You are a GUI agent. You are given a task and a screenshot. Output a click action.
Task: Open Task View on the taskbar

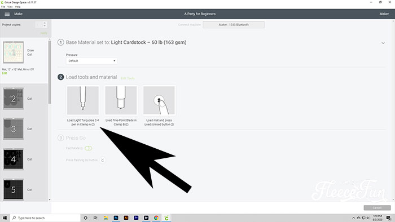pos(95,218)
